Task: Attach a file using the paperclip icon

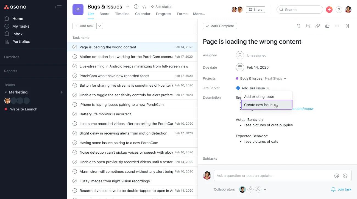Action: 299,26
